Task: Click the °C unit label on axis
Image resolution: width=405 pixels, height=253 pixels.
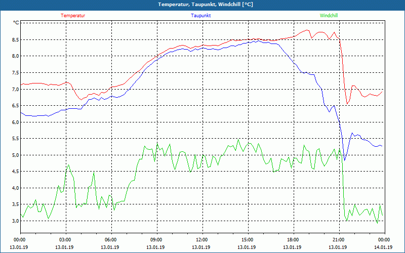Action: [x=16, y=23]
